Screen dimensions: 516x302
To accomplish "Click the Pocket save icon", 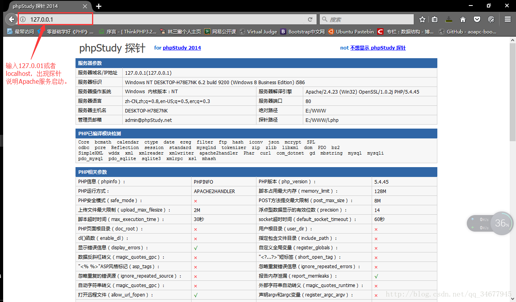I will [x=477, y=19].
